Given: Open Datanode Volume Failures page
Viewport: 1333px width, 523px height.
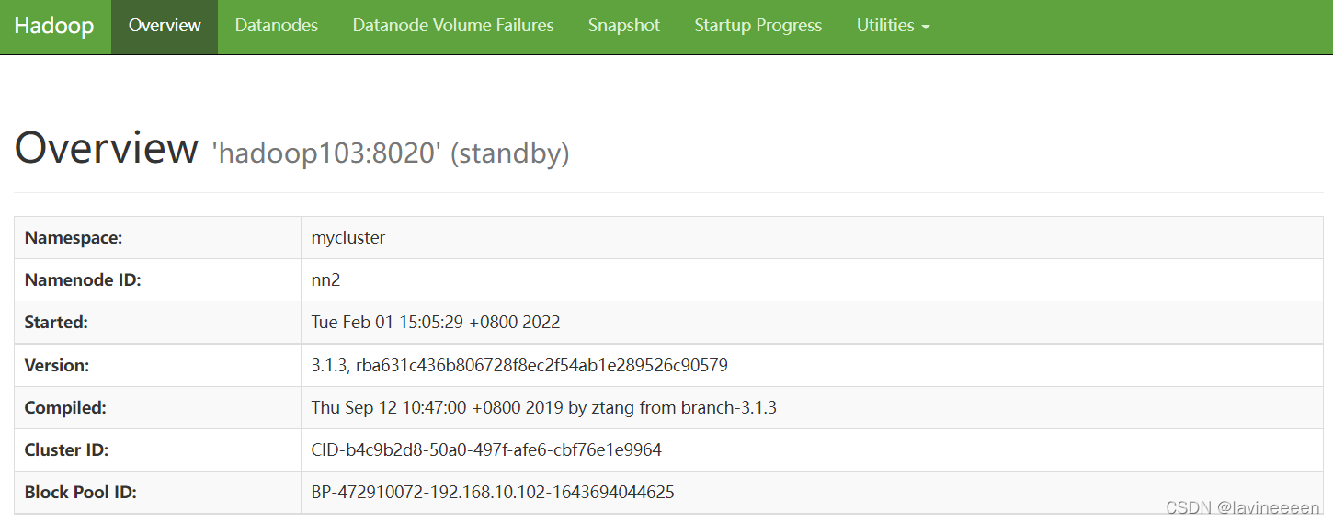Looking at the screenshot, I should click(x=453, y=27).
